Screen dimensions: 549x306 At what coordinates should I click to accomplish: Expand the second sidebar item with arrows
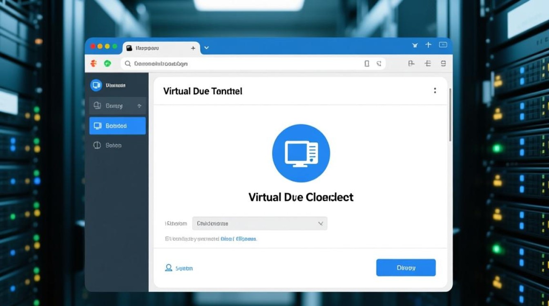pos(117,106)
